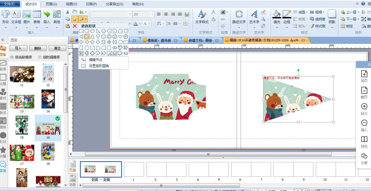Select the 按时间排序 radio button
This screenshot has width=371, height=191.
(40, 57)
